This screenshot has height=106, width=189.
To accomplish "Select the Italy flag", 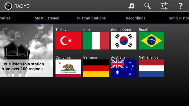I will (96, 41).
